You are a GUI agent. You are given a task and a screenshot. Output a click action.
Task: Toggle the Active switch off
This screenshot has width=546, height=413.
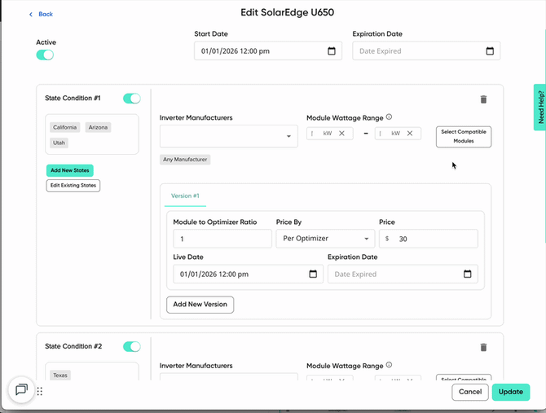45,55
